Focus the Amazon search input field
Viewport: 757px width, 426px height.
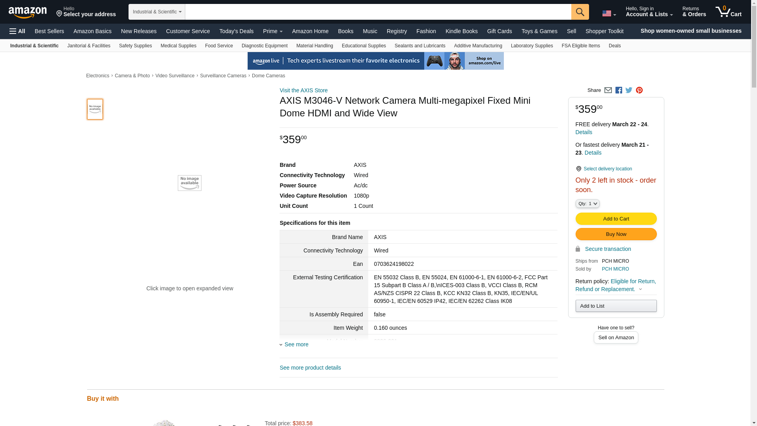tap(378, 12)
